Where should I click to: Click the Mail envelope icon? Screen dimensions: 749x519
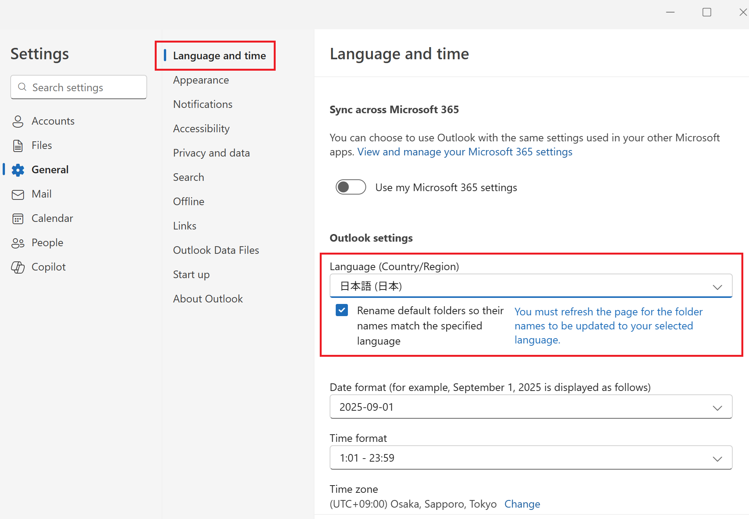18,195
